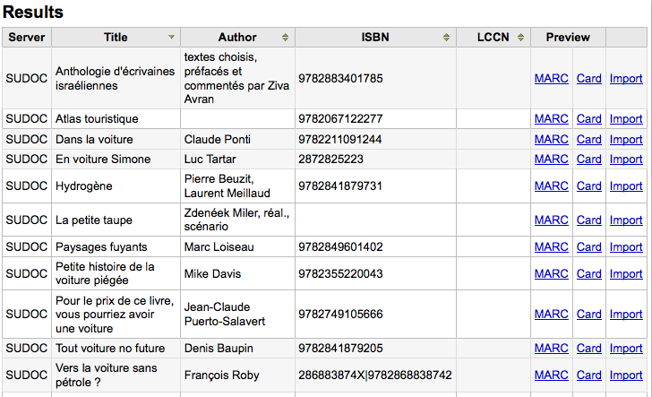
Task: Show Card for La petite taupe
Action: pos(588,220)
